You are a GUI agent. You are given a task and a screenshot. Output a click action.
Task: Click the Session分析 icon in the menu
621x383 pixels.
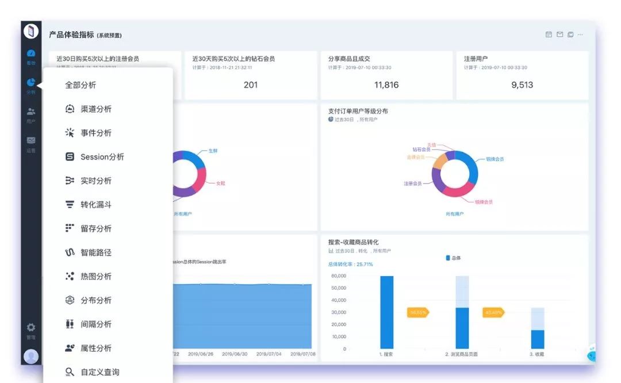coord(70,156)
